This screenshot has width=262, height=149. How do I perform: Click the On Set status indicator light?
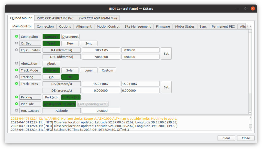click(x=17, y=43)
